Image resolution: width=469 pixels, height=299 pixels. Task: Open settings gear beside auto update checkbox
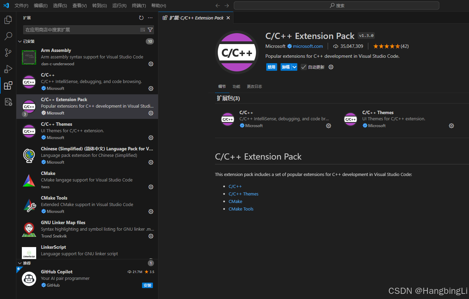pos(331,67)
